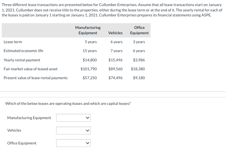Click the $101,790 fair market value cell
Image resolution: width=226 pixels, height=153 pixels.
(x=89, y=69)
